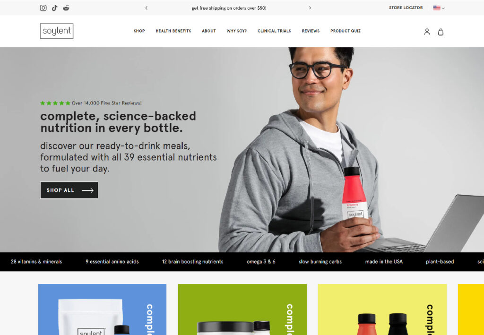Select the yellow bottled drinks product card
The width and height of the screenshot is (484, 335).
[382, 309]
